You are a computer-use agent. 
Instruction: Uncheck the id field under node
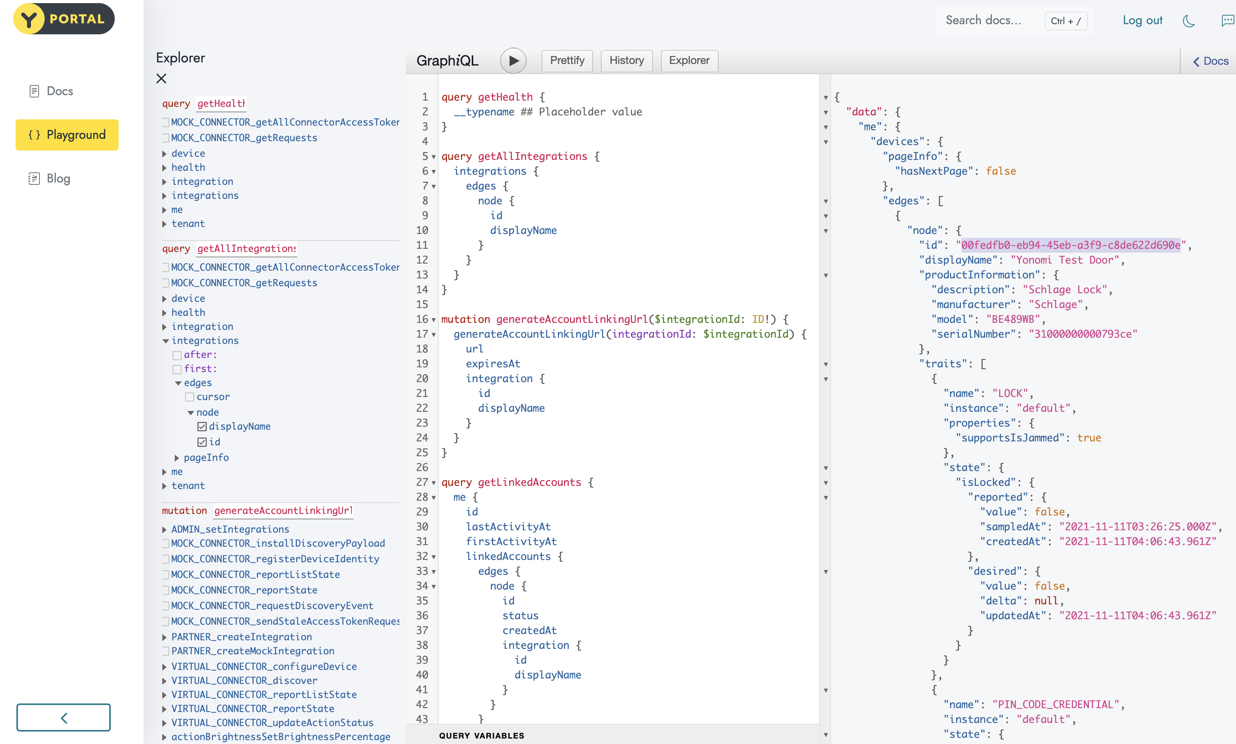pos(202,442)
